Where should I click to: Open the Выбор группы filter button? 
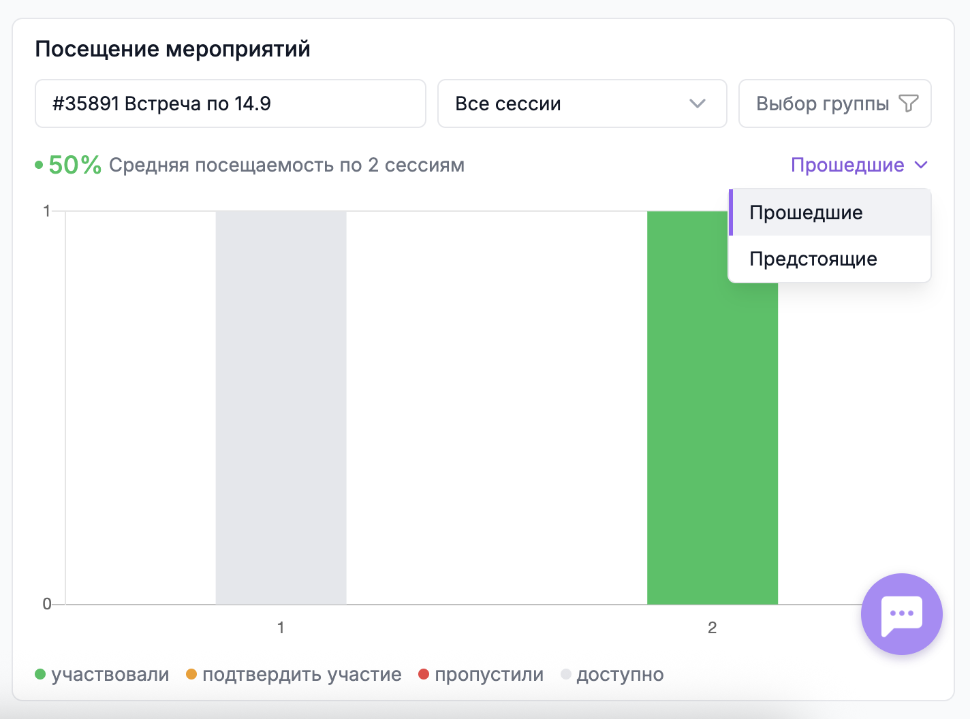point(834,103)
